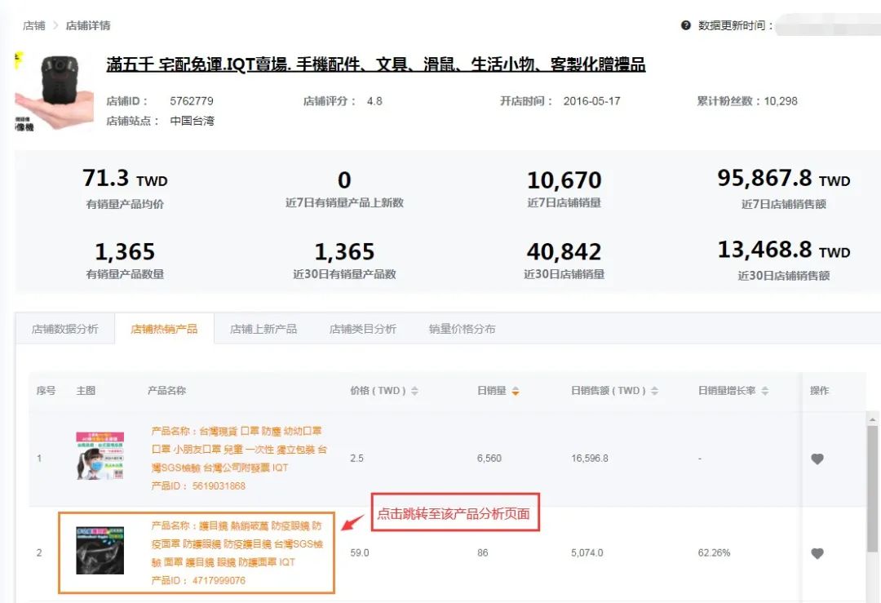
Task: Select the 产品ID 5619031868 text
Action: point(198,486)
